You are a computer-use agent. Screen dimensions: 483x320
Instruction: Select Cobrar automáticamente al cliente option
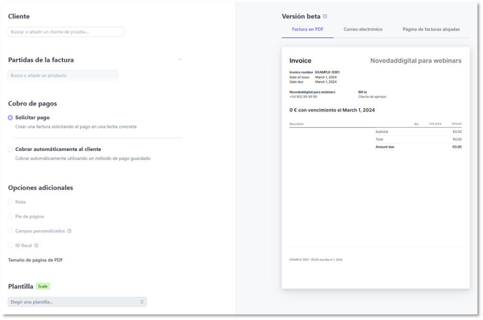coord(10,149)
